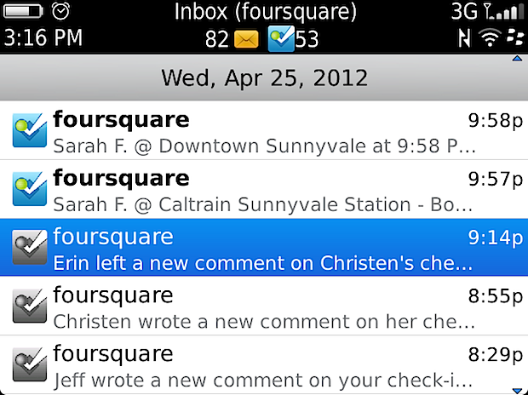This screenshot has height=395, width=528.
Task: Tap foursquare notification icon in status bar
Action: pyautogui.click(x=281, y=38)
